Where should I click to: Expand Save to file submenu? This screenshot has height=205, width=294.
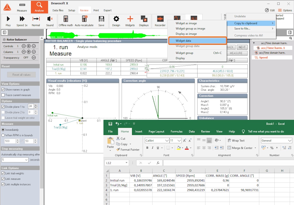click(x=251, y=28)
